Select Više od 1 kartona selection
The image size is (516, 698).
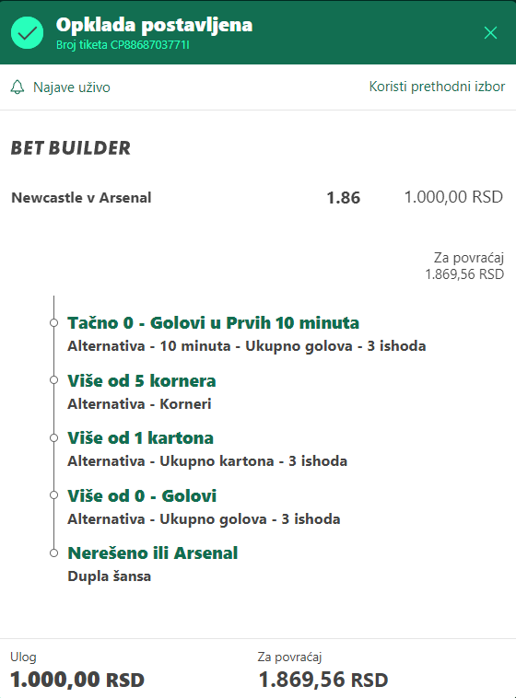click(140, 438)
